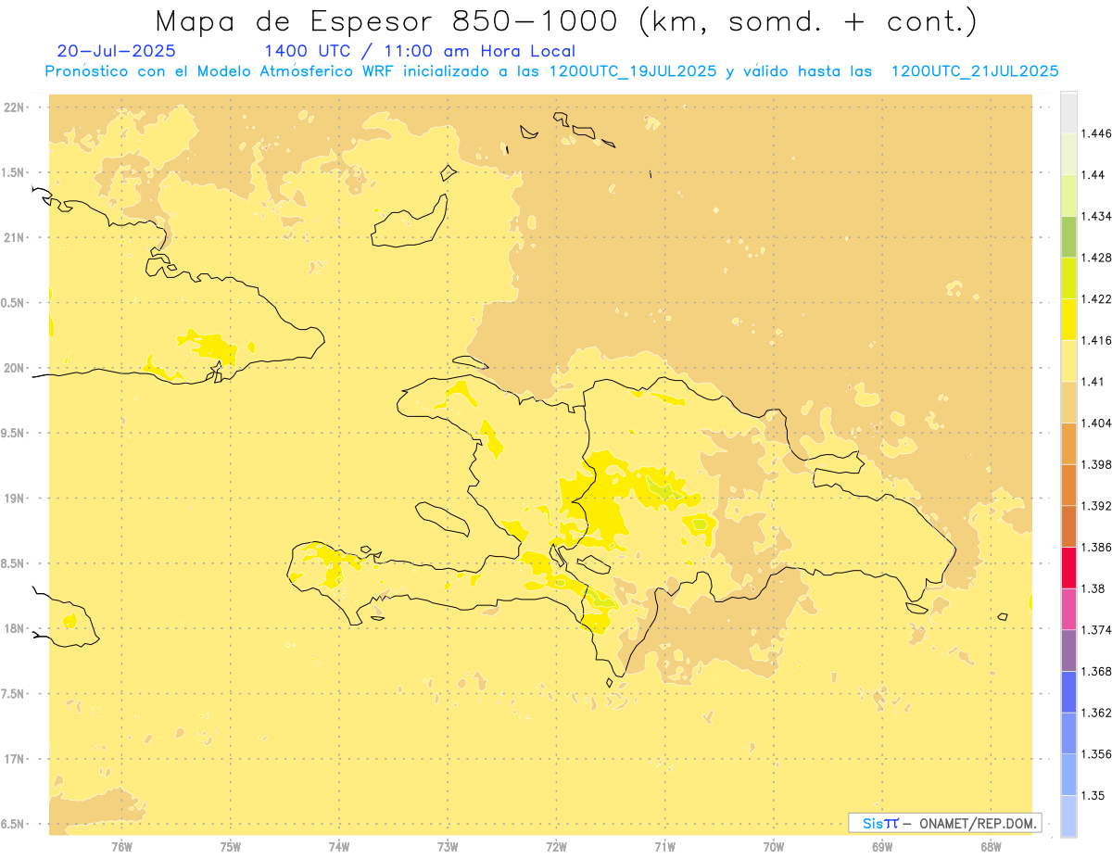Click the "68W" longitude label
The image size is (1112, 859).
991,847
